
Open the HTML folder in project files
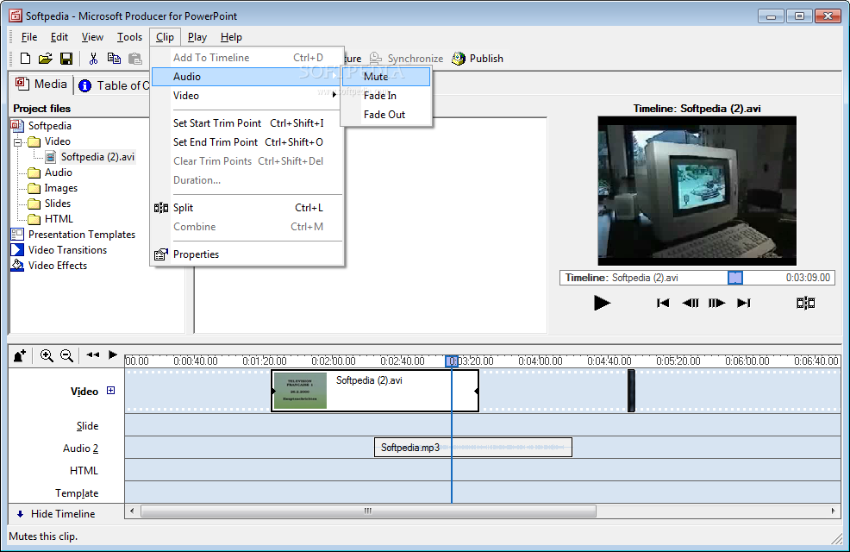[59, 219]
